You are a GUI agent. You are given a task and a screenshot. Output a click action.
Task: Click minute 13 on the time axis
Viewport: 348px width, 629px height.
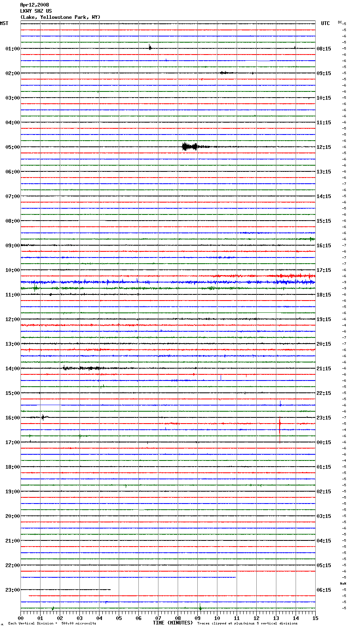tap(276, 618)
